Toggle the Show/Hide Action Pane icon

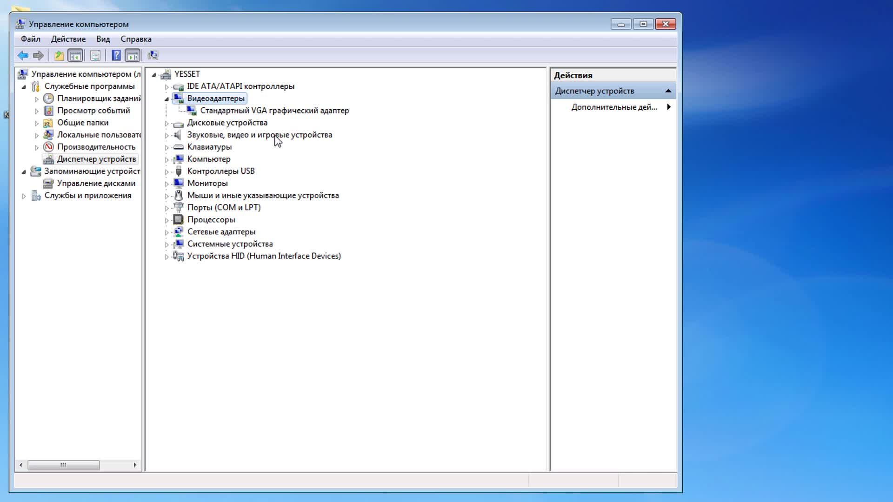(x=133, y=56)
